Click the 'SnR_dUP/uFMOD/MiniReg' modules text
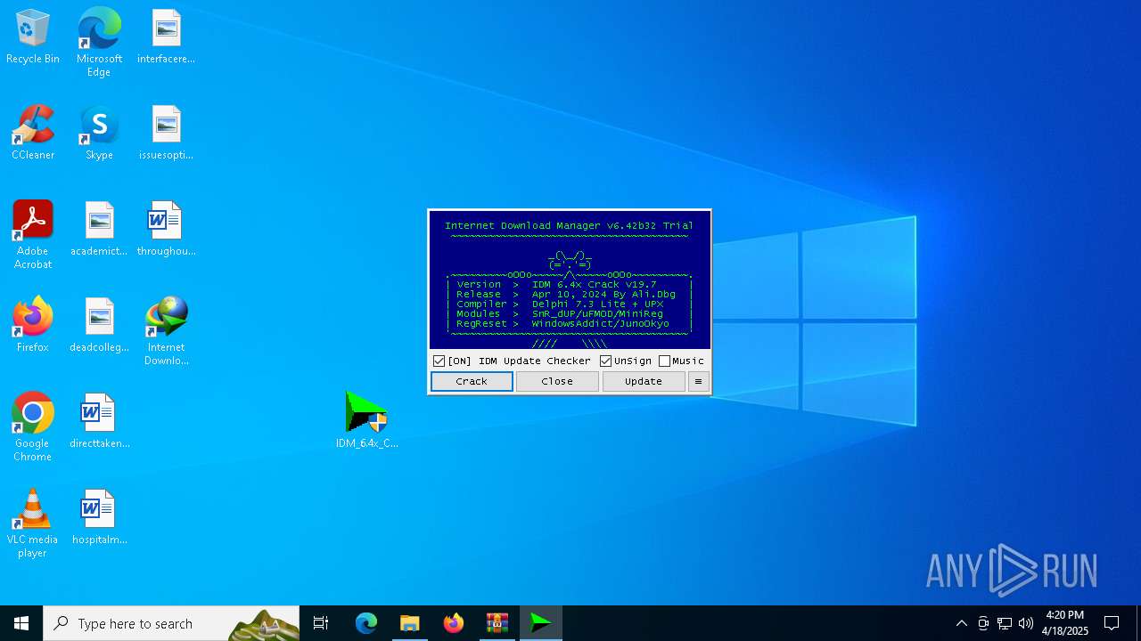 [x=597, y=314]
